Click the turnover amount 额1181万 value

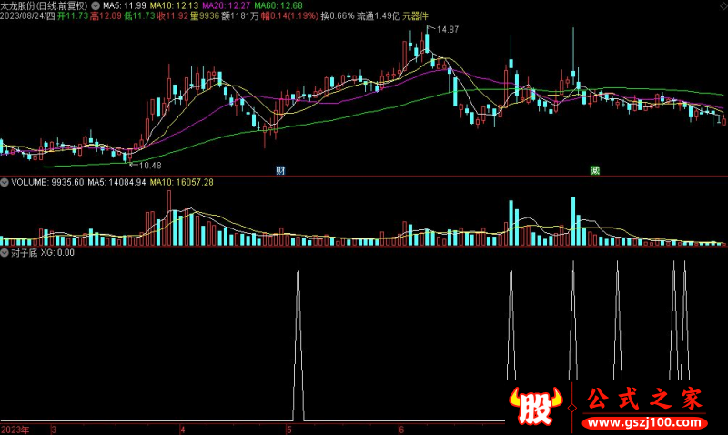[240, 16]
